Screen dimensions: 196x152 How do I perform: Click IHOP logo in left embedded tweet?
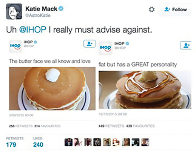[15, 46]
